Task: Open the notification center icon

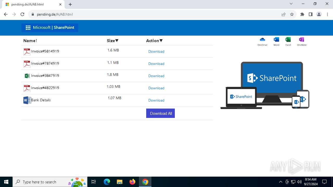Action: pyautogui.click(x=324, y=182)
